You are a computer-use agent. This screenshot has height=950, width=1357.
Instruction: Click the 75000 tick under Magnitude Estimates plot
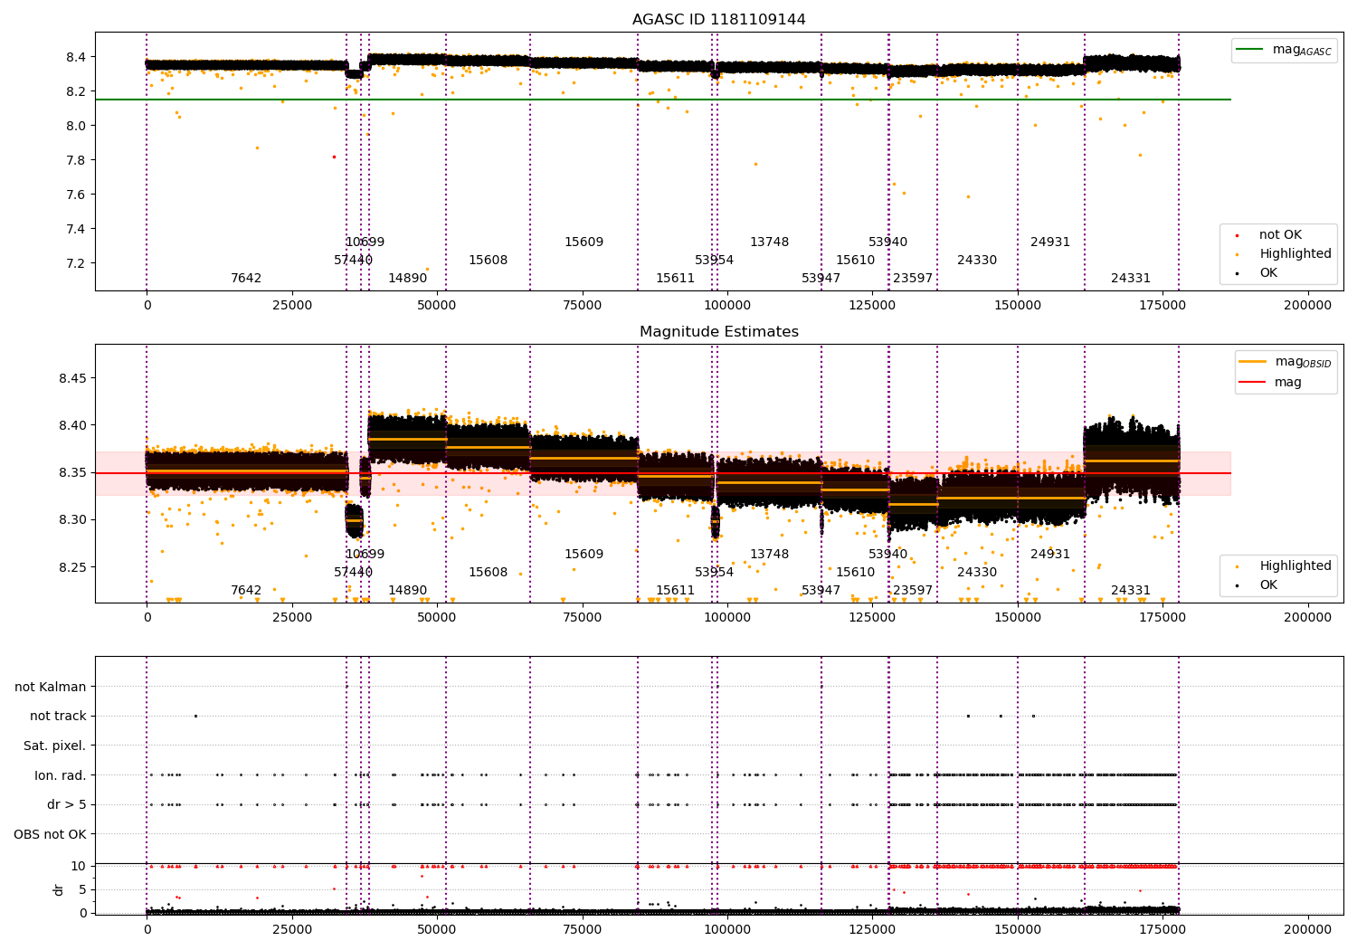click(x=583, y=617)
